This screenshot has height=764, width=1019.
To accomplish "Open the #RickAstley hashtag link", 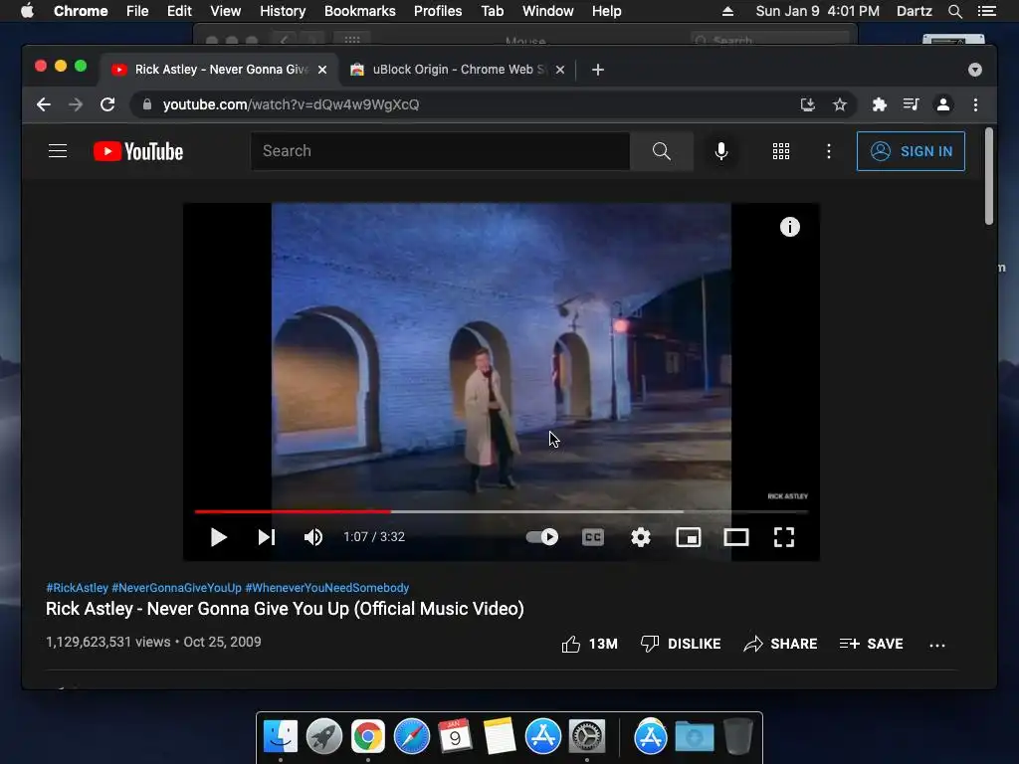I will [x=77, y=588].
